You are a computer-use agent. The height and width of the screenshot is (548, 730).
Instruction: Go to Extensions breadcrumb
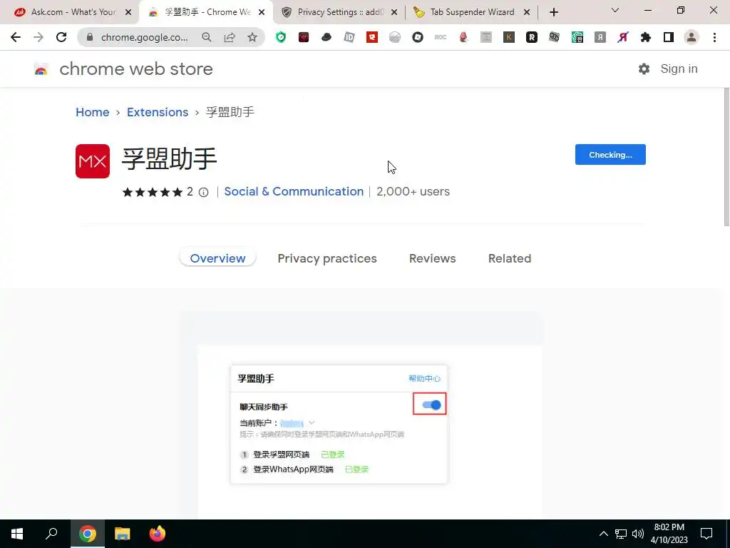(158, 112)
